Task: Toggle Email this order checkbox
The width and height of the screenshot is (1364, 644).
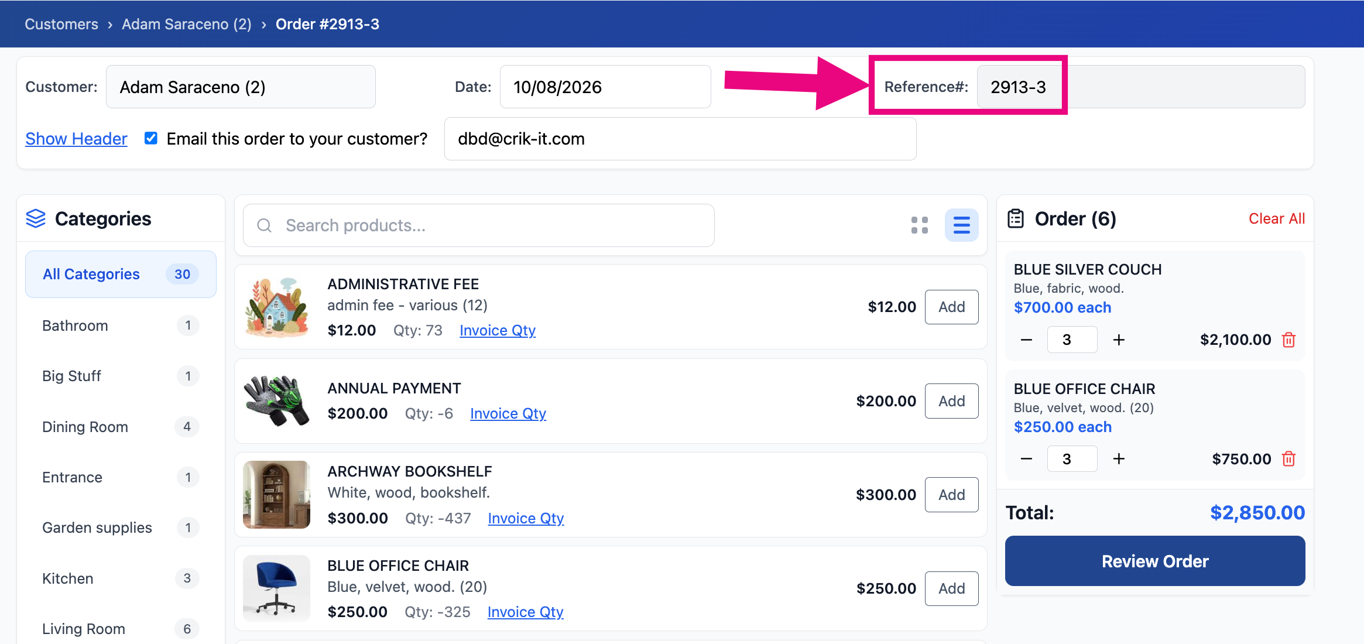Action: click(151, 138)
